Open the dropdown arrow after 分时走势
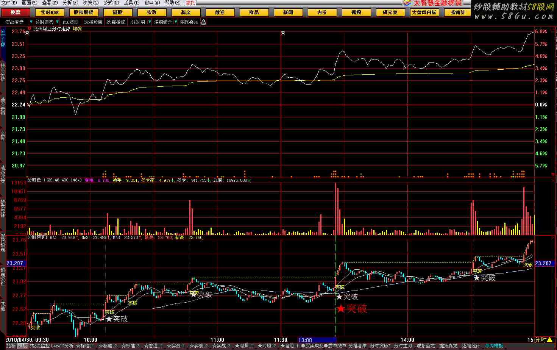This screenshot has height=350, width=557. click(x=57, y=22)
